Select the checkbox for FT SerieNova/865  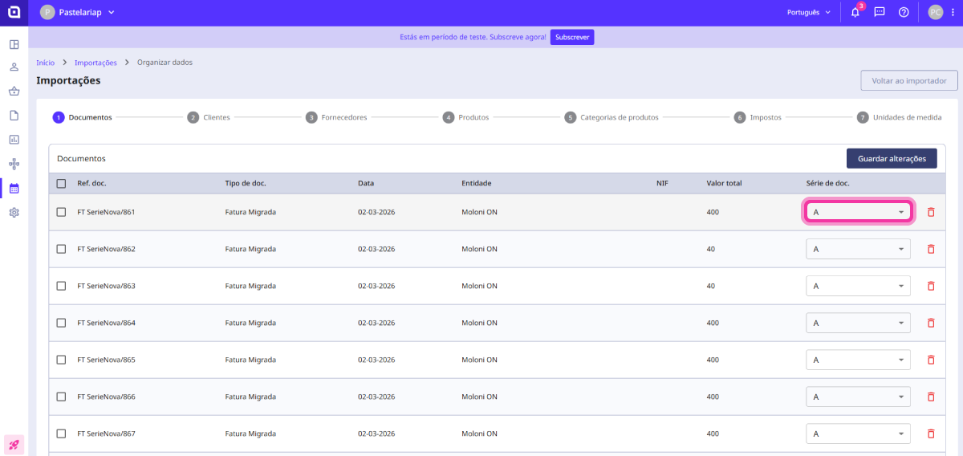(x=62, y=360)
